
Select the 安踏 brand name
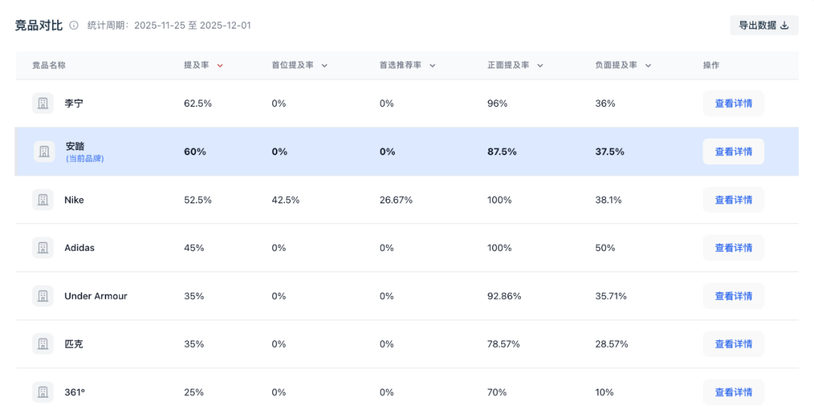pos(75,146)
